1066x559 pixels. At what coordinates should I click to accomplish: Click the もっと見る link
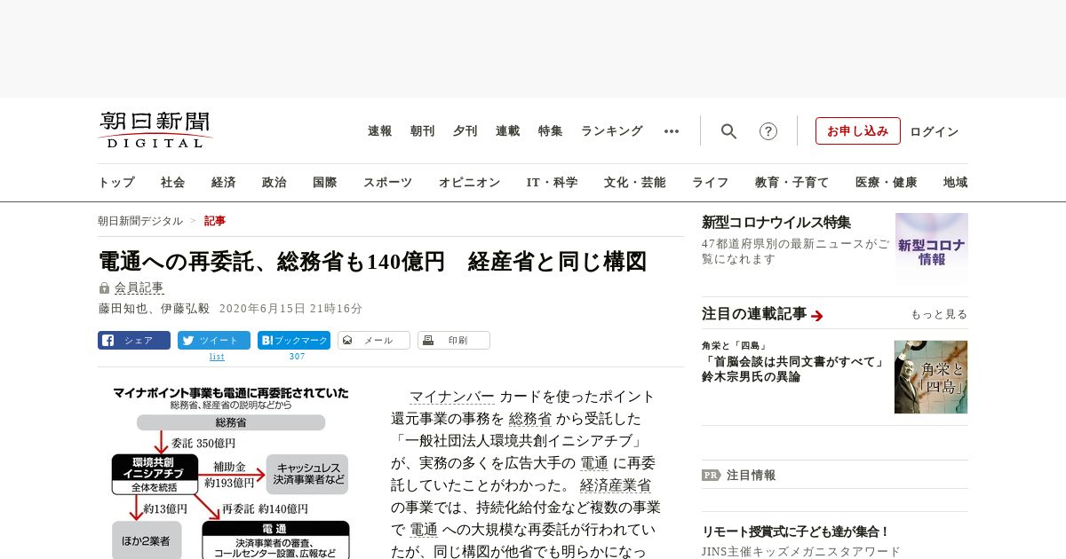tap(939, 314)
